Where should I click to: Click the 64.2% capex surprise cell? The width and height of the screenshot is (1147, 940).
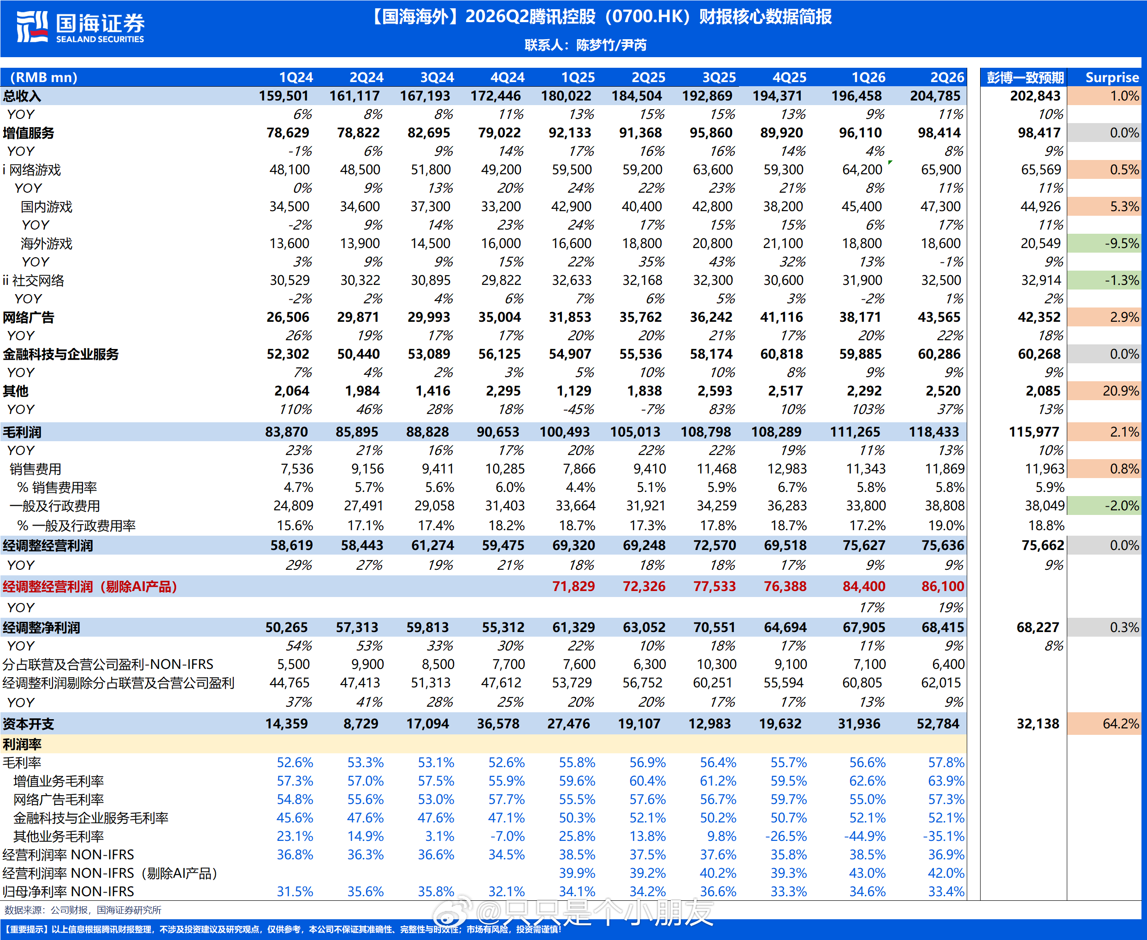[1105, 724]
